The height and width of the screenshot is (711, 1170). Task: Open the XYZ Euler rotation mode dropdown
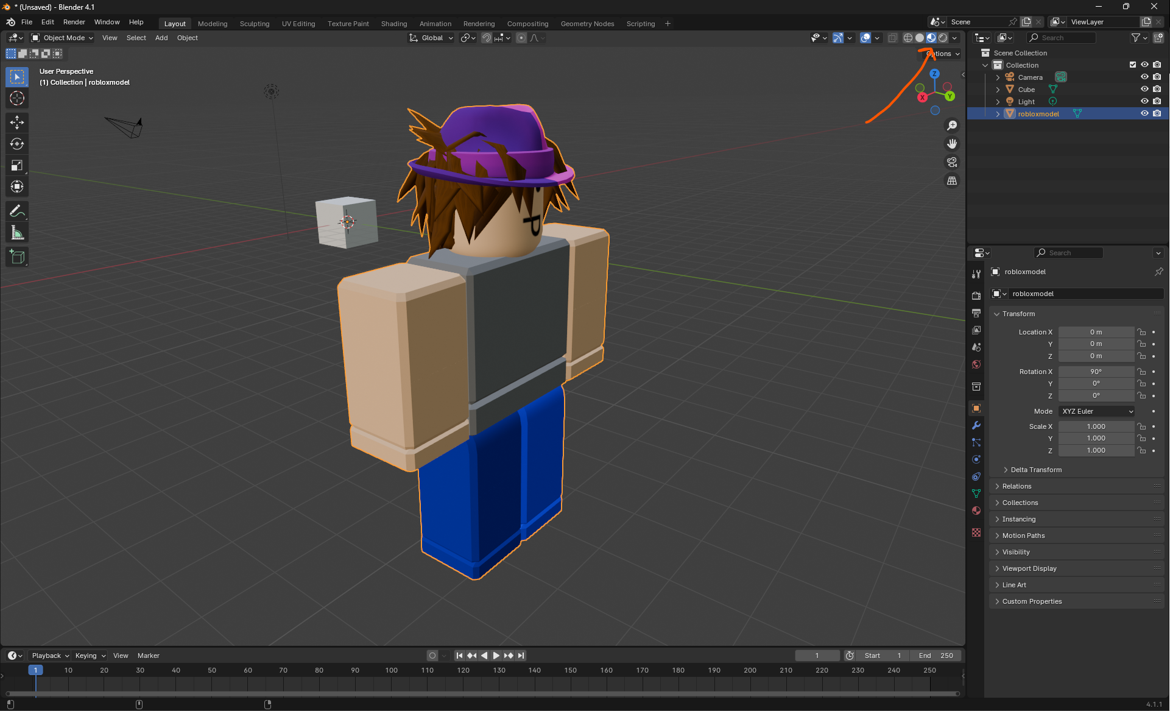pos(1097,411)
